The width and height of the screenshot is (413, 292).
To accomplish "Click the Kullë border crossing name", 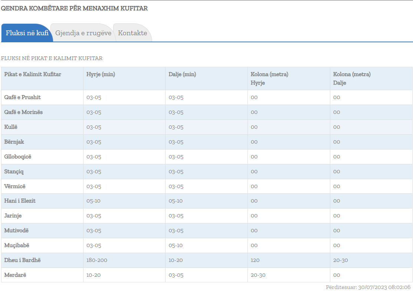I will pyautogui.click(x=11, y=127).
